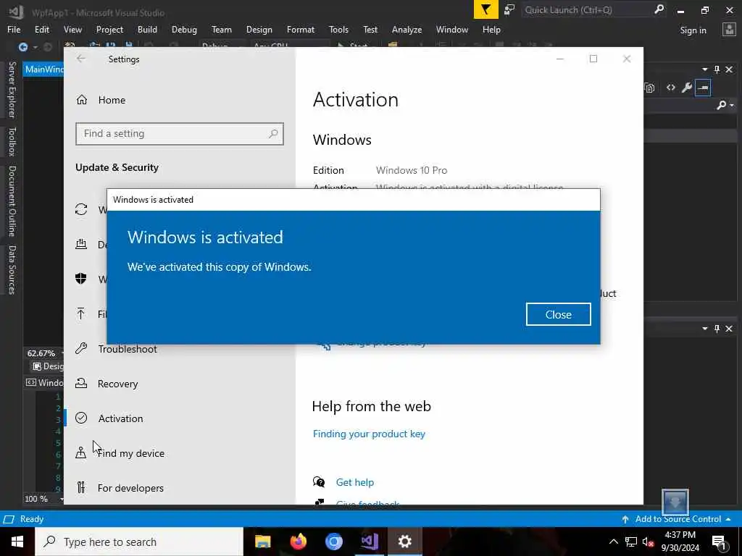This screenshot has height=556, width=742.
Task: Open the File menu in Visual Studio
Action: [x=14, y=29]
